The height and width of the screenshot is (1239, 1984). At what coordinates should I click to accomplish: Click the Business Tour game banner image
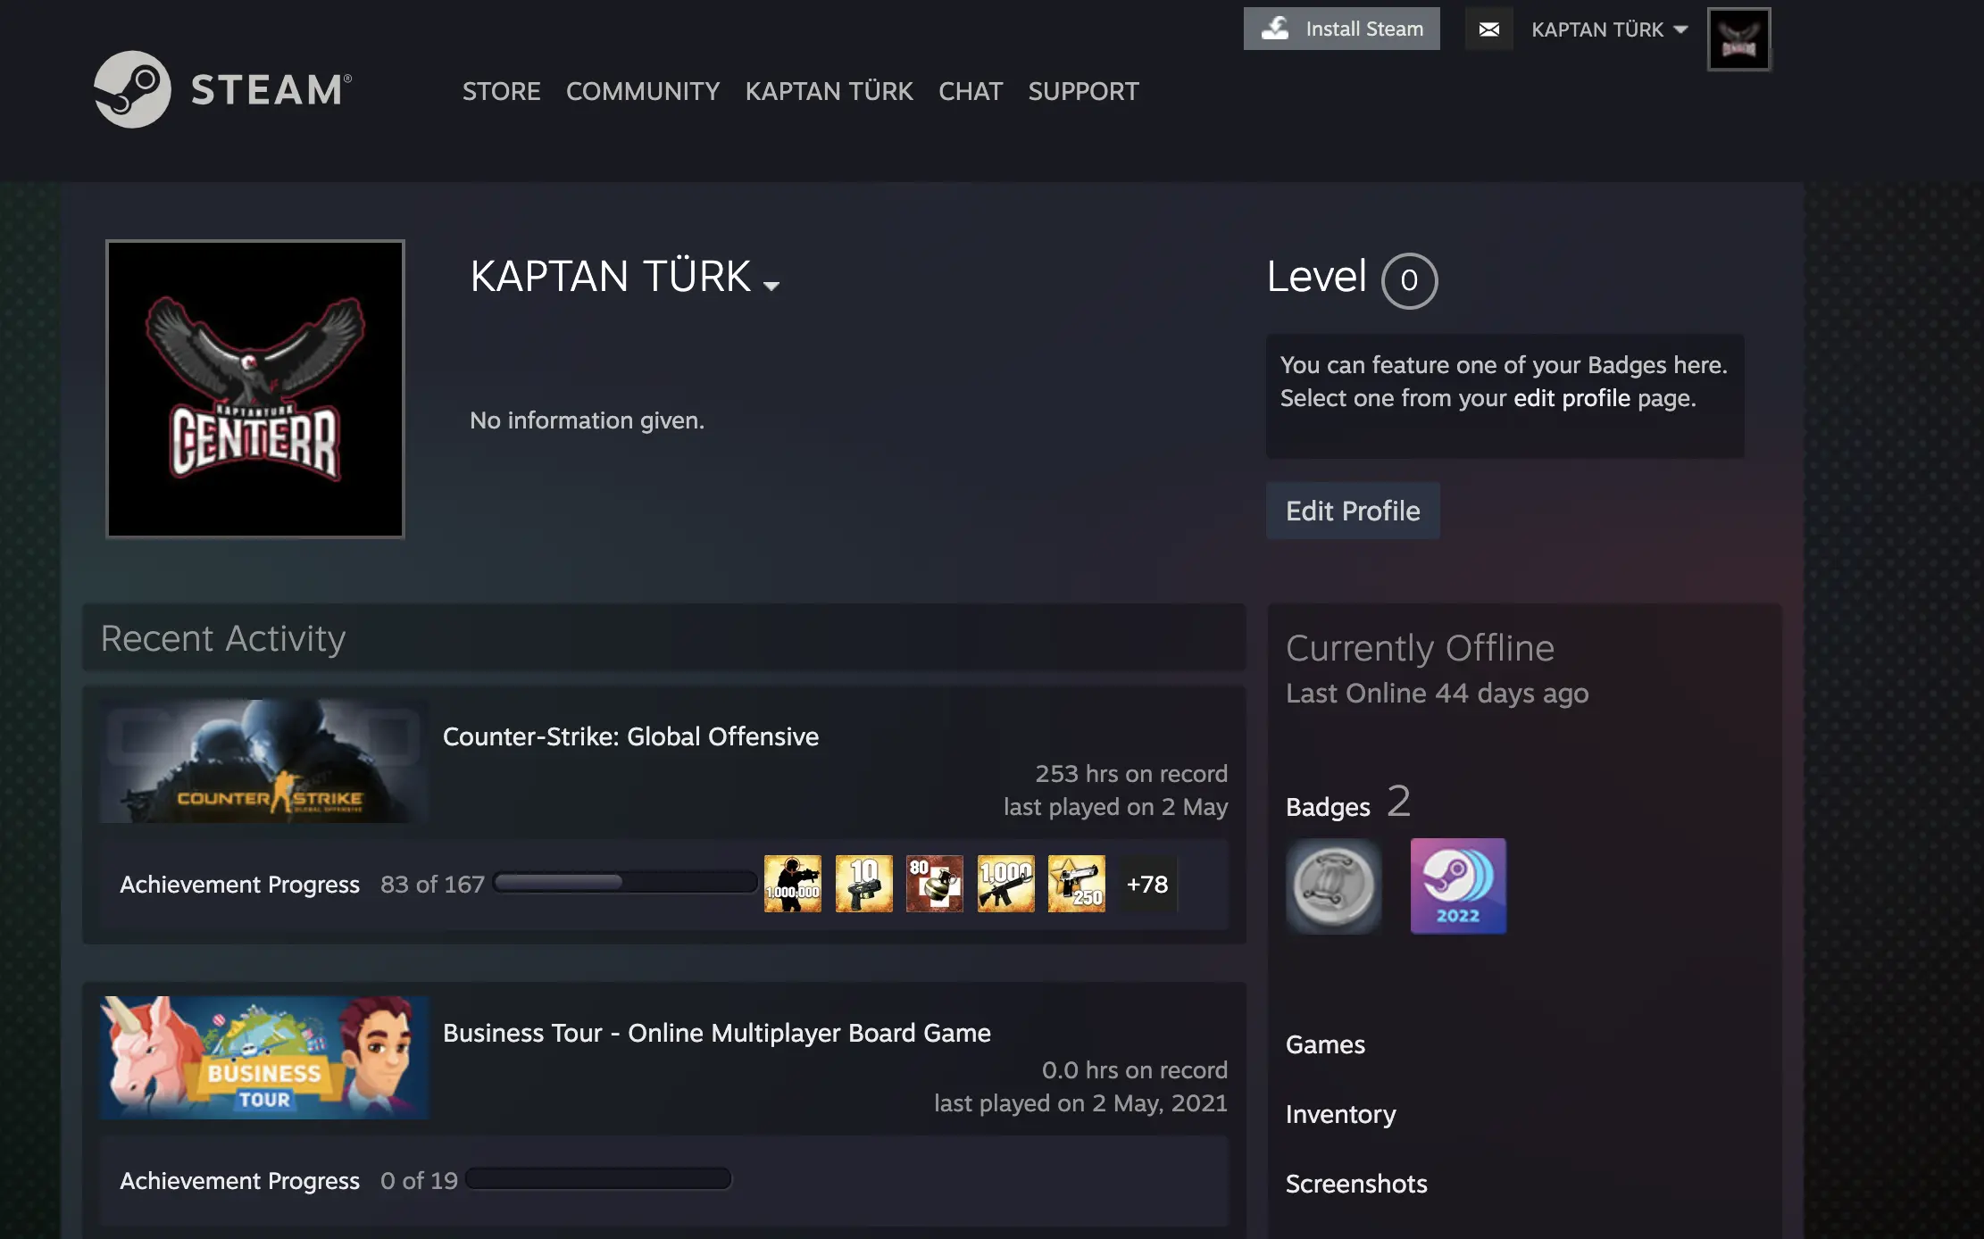pyautogui.click(x=264, y=1058)
